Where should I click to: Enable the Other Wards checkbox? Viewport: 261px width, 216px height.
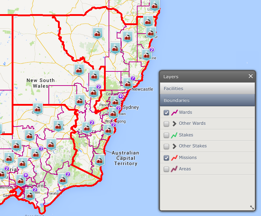[x=166, y=124]
